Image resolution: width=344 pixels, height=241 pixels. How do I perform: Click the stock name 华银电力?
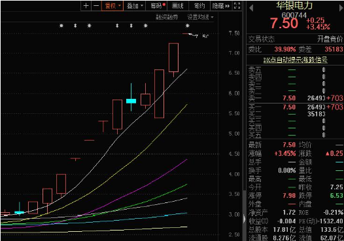(x=294, y=5)
